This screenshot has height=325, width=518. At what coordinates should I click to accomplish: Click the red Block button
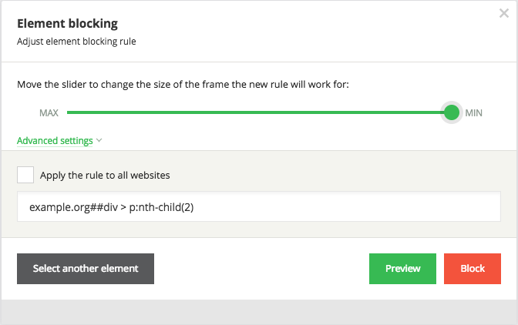click(473, 269)
